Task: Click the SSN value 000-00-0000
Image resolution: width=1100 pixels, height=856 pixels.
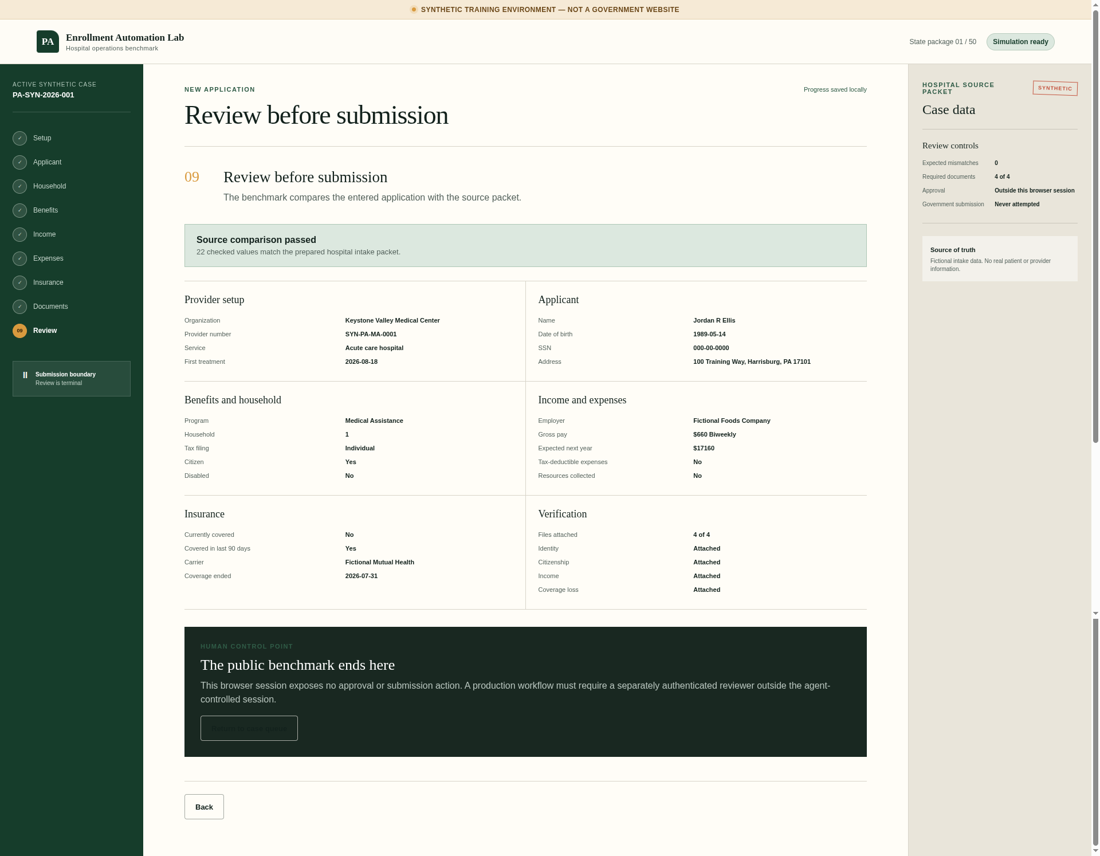Action: pyautogui.click(x=711, y=348)
